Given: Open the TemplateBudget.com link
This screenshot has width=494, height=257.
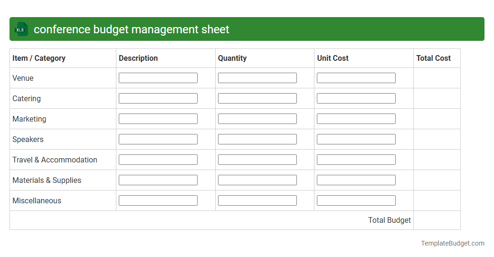Looking at the screenshot, I should pos(453,243).
